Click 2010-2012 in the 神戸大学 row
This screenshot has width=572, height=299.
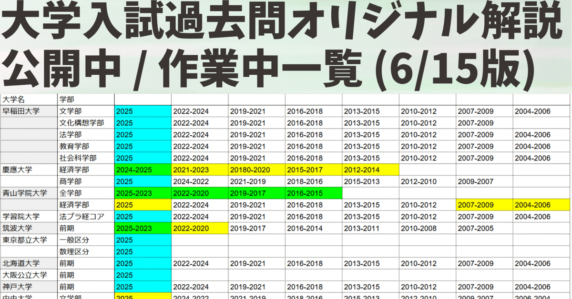[x=428, y=287]
